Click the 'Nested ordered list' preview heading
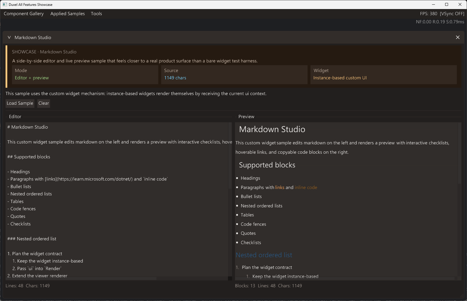The height and width of the screenshot is (301, 467). click(x=264, y=255)
